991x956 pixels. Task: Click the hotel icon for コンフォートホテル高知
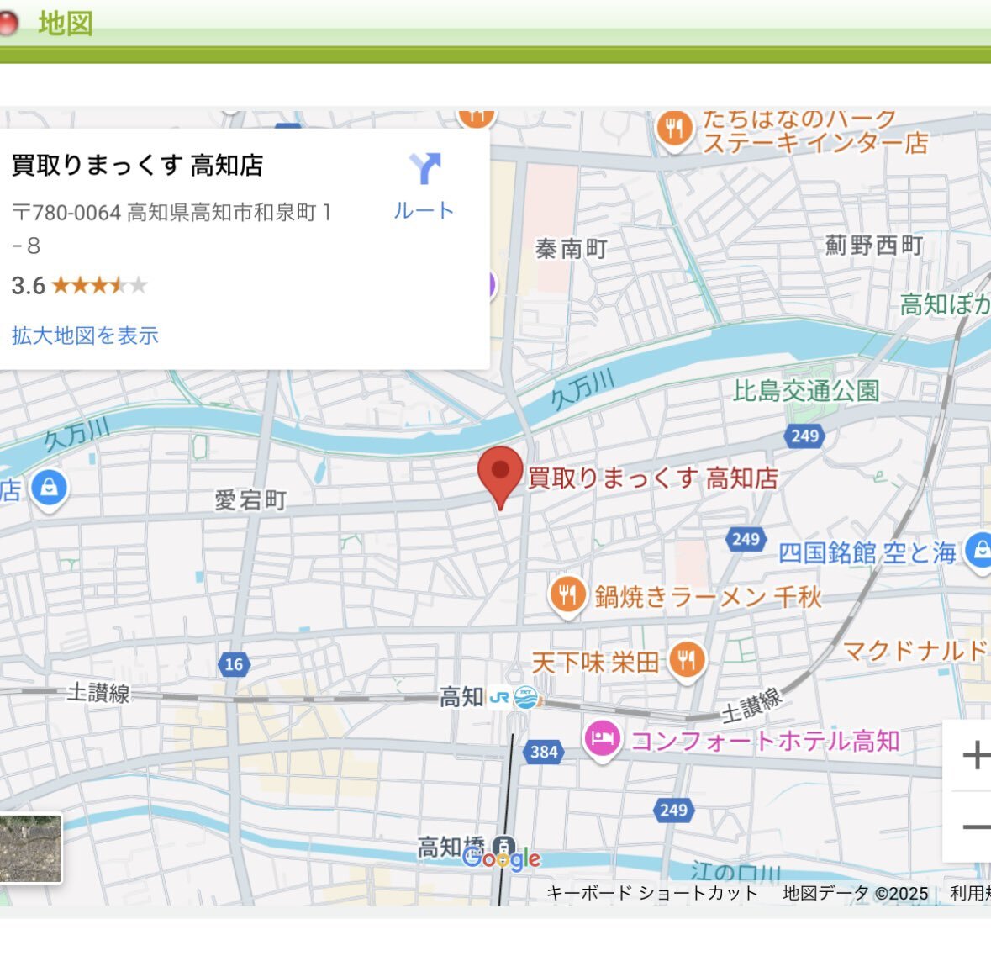point(603,740)
